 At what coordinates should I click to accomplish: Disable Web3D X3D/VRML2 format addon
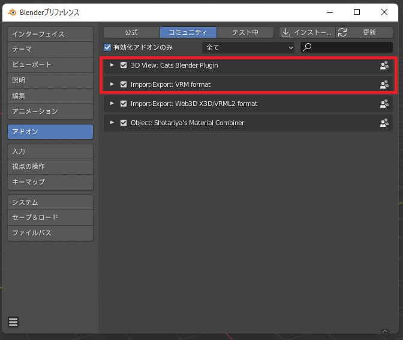coord(124,104)
